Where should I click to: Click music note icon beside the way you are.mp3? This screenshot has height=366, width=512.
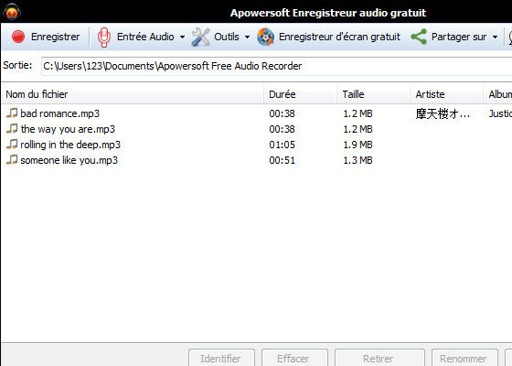click(x=12, y=129)
